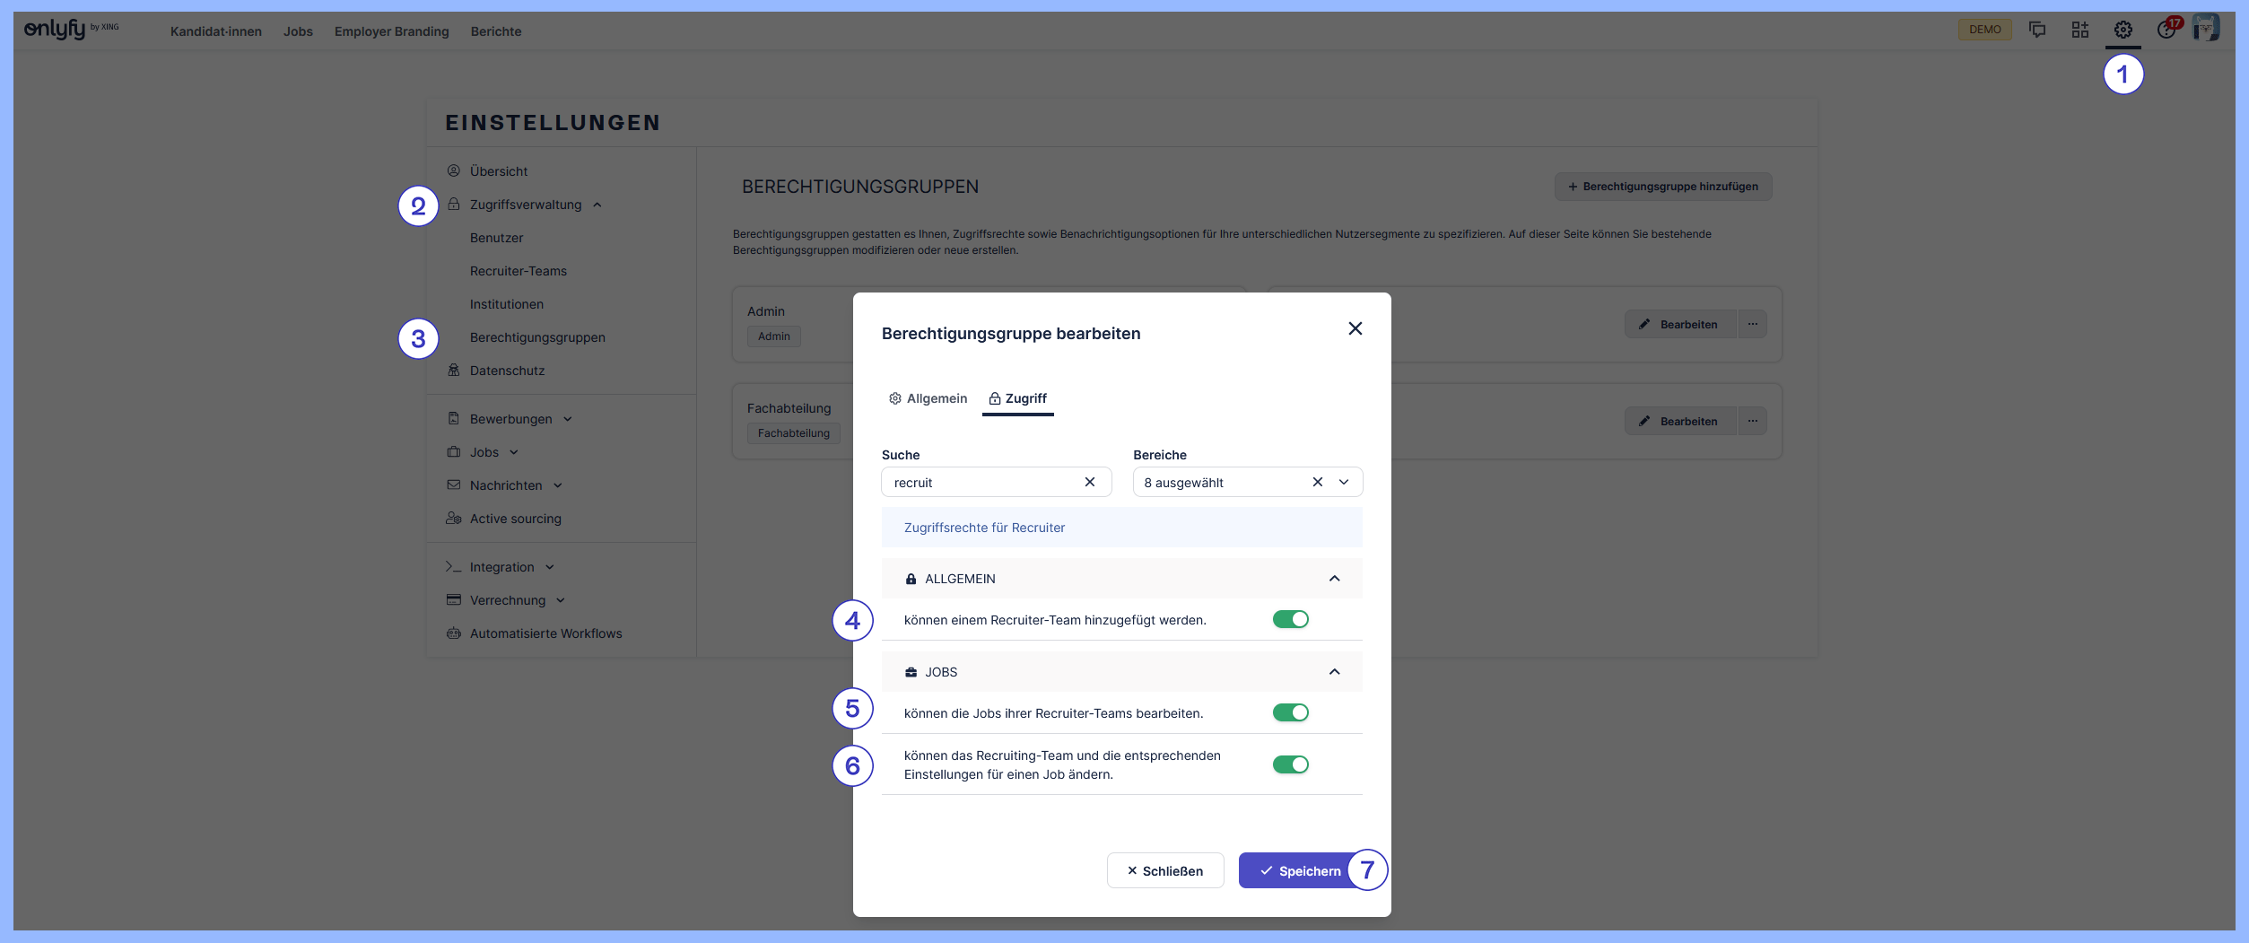Open the settings gear icon in top bar
The height and width of the screenshot is (943, 2249).
[x=2123, y=30]
